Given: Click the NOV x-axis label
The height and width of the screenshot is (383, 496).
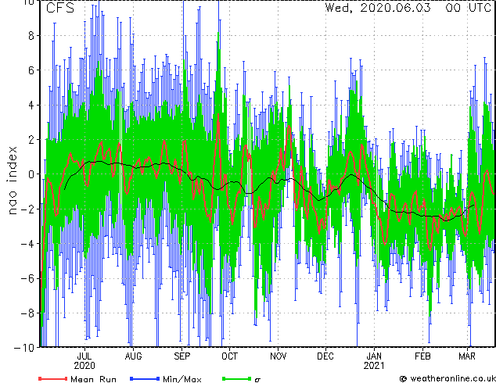Looking at the screenshot, I should click(x=278, y=356).
